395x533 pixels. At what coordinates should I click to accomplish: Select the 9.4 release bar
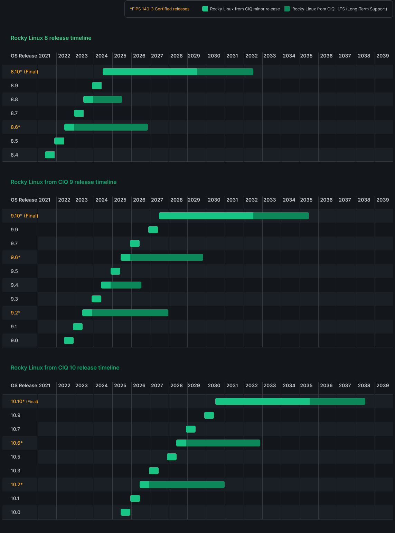tap(121, 285)
